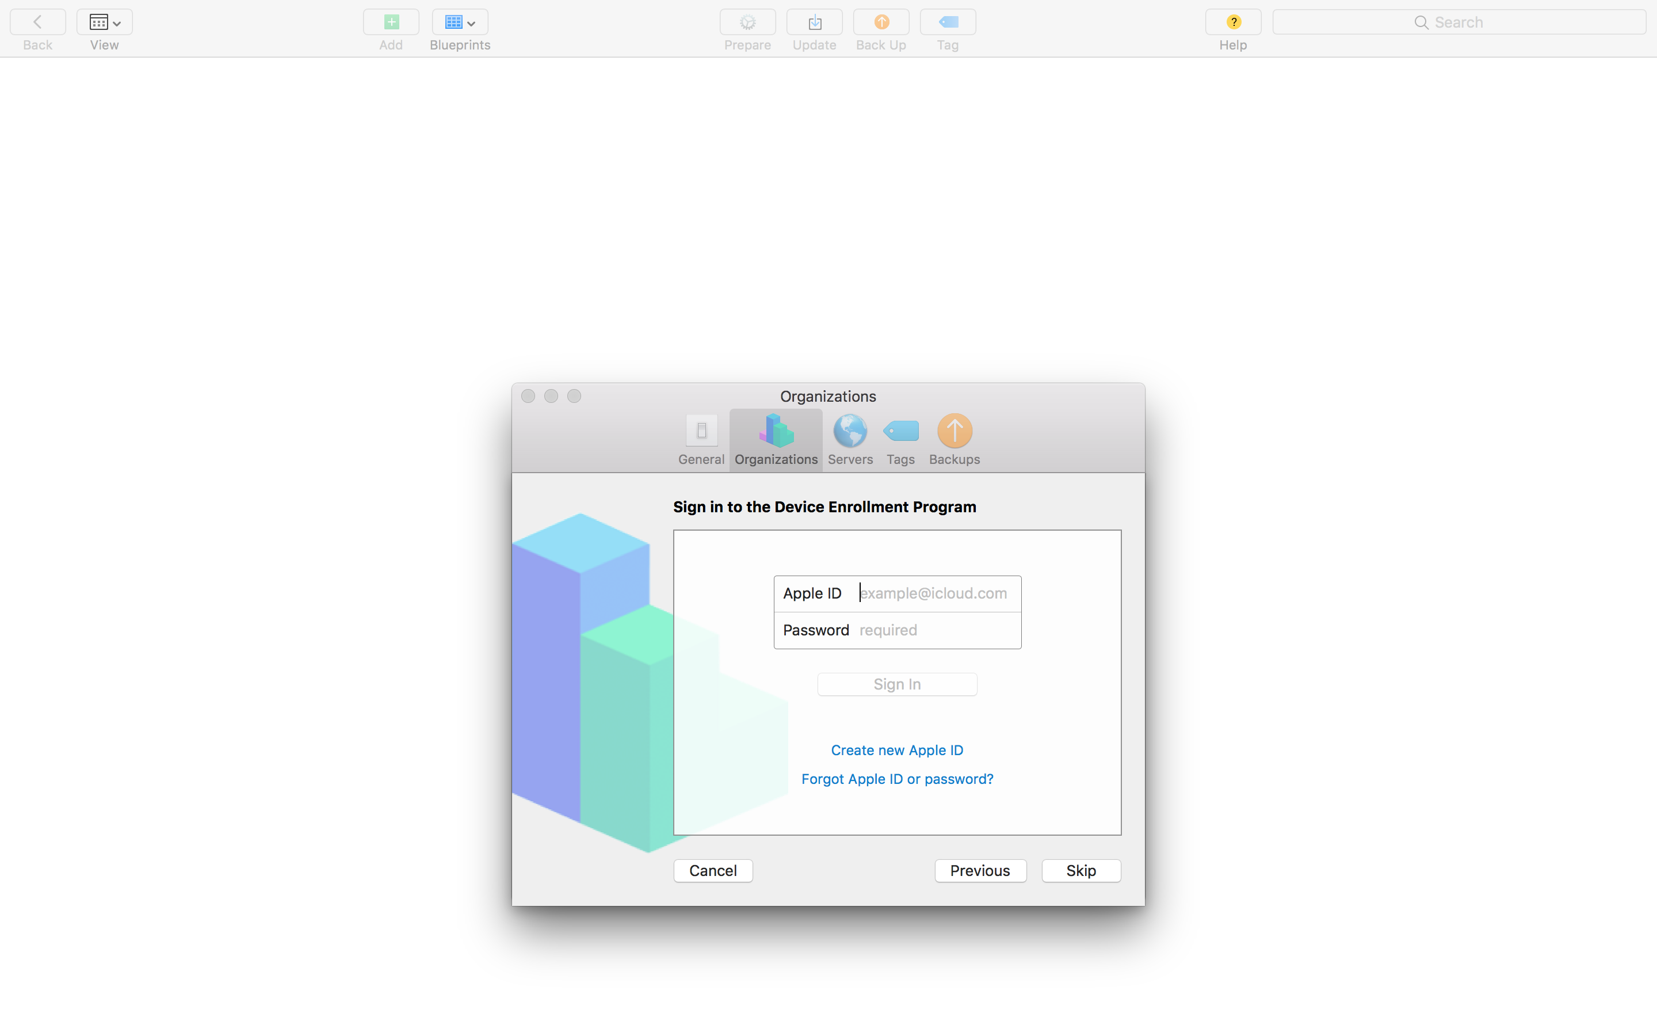Select the Organizations preferences tab

[x=776, y=440]
